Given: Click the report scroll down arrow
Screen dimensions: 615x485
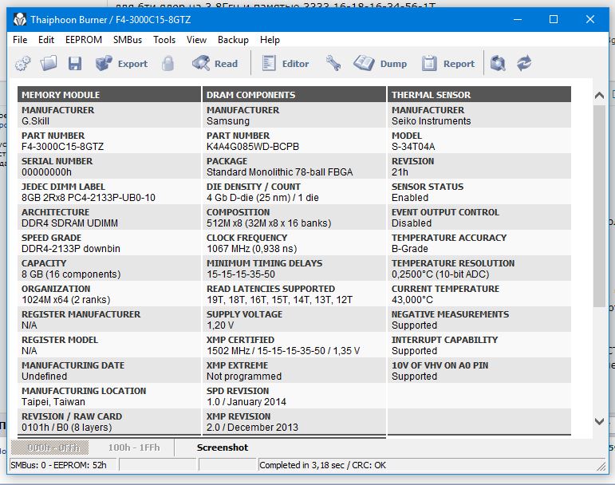Looking at the screenshot, I should (599, 421).
